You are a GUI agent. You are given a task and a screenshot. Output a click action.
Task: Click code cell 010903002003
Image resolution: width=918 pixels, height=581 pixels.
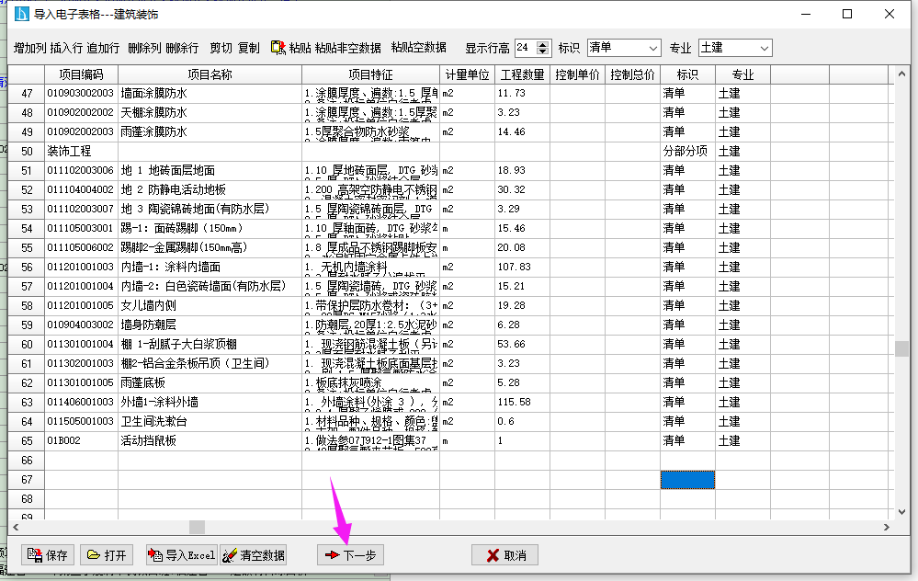(x=82, y=93)
